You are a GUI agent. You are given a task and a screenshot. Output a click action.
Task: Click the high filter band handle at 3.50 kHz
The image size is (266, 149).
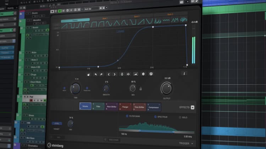(x=173, y=132)
